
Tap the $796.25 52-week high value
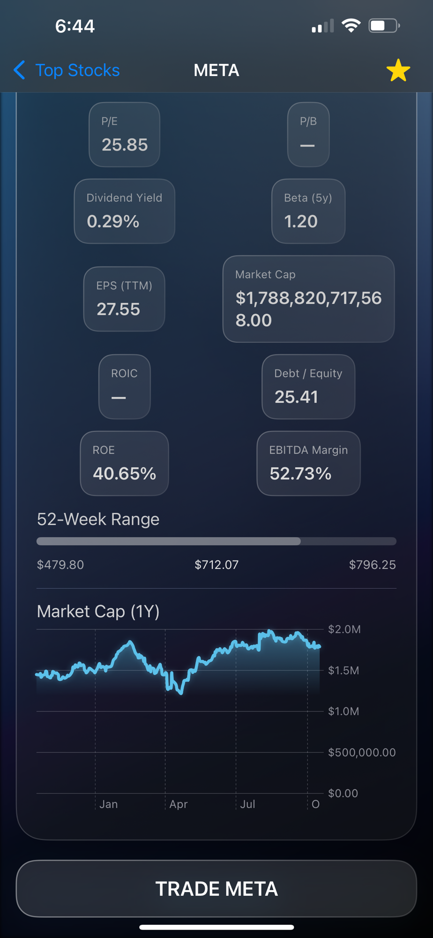pyautogui.click(x=373, y=564)
